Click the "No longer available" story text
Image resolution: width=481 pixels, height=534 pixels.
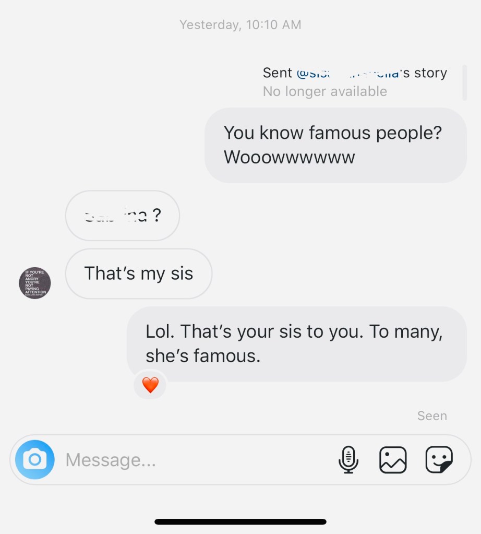(x=324, y=91)
